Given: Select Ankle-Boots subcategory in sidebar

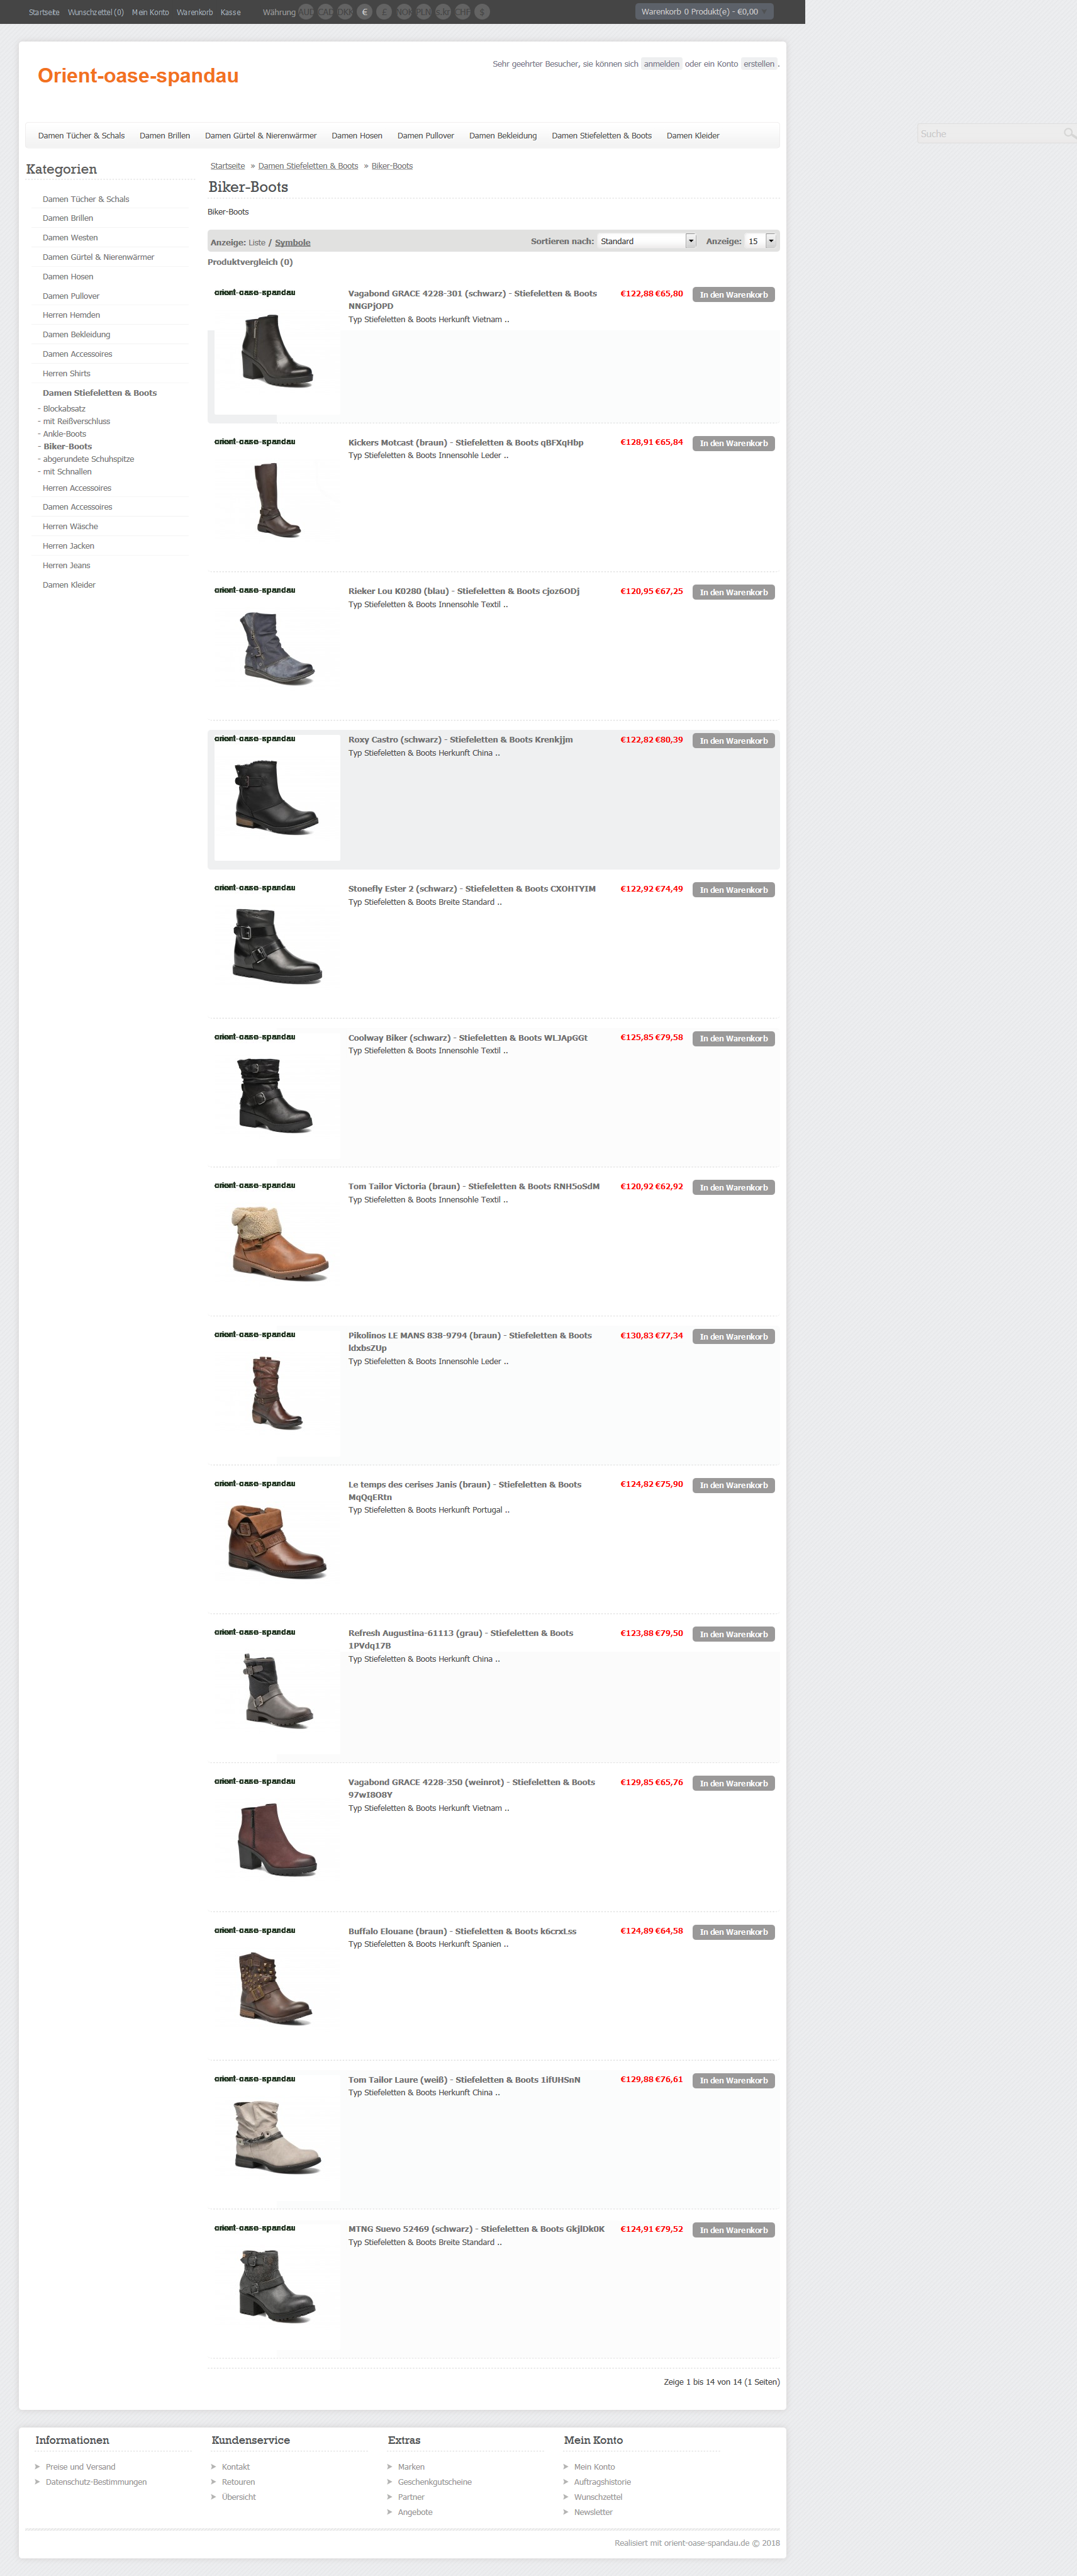Looking at the screenshot, I should click(65, 434).
